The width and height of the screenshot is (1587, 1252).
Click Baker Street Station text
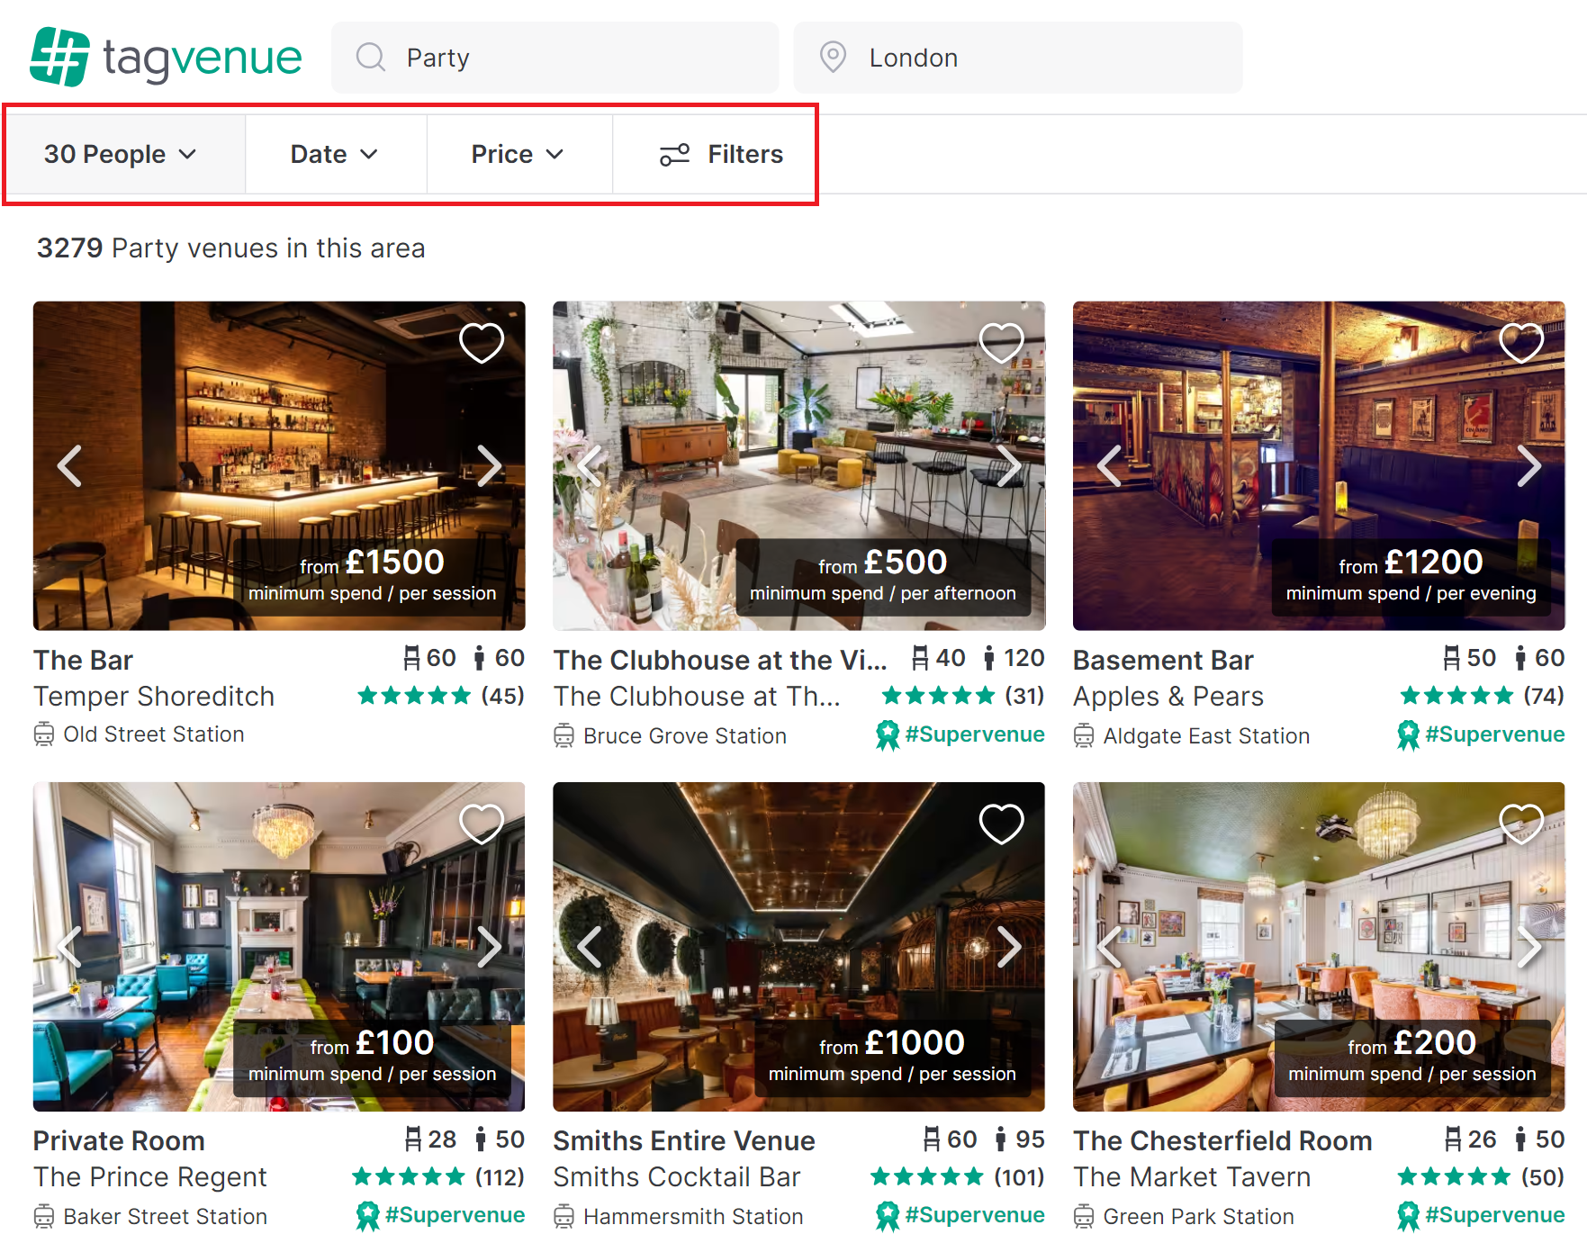pos(165,1216)
